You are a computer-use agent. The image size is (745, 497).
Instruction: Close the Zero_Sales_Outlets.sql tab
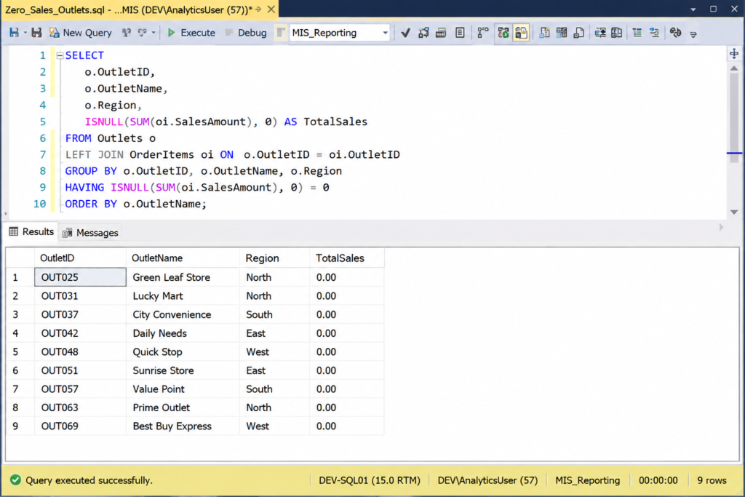[x=271, y=9]
